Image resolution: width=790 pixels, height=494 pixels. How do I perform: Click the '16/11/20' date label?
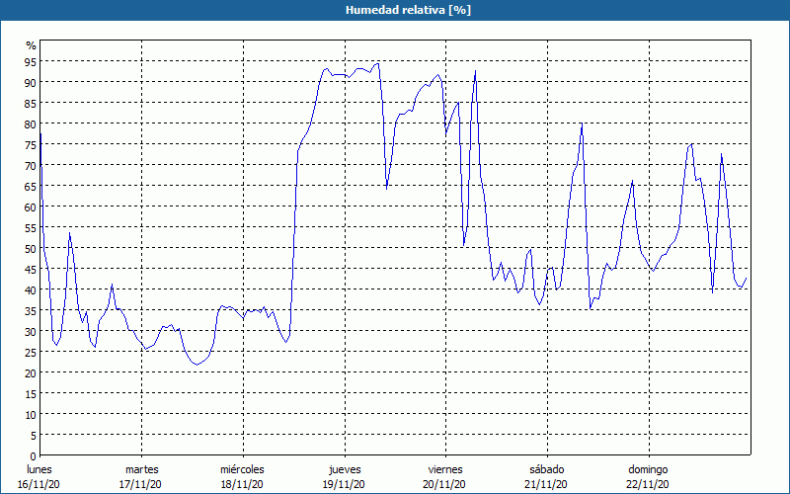coord(39,484)
